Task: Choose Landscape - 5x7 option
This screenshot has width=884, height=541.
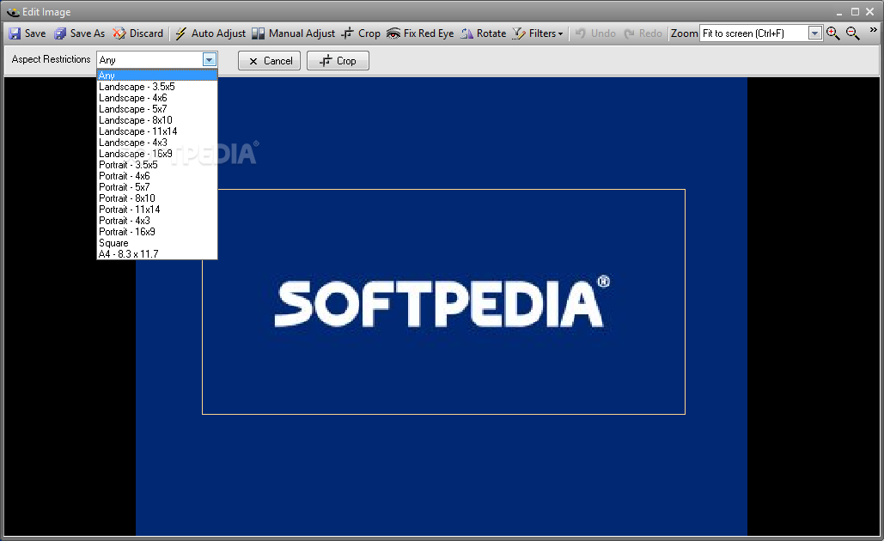Action: 156,109
